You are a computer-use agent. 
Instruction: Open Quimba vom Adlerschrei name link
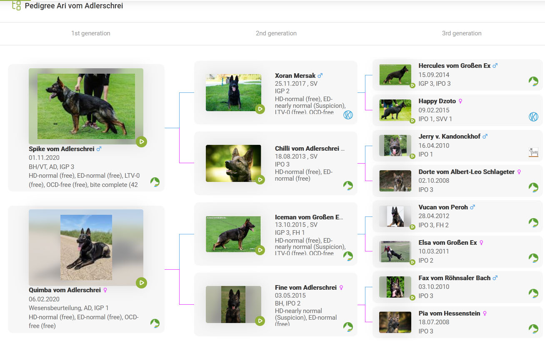pyautogui.click(x=65, y=290)
